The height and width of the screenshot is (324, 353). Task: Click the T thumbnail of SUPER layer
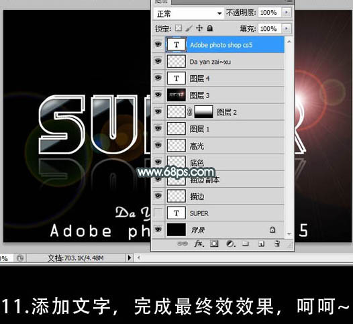tap(176, 213)
